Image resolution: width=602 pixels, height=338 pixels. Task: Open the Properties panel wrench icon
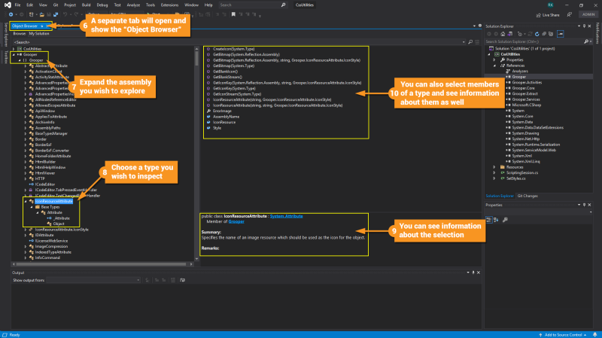505,219
